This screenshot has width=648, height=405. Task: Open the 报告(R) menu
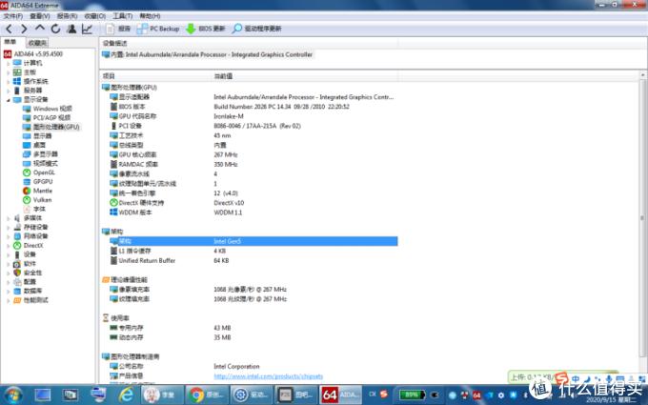click(67, 15)
